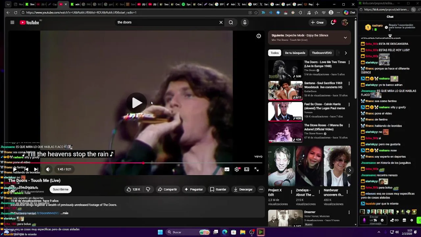This screenshot has width=421, height=237.
Task: Save video with Guardar button
Action: tap(218, 189)
